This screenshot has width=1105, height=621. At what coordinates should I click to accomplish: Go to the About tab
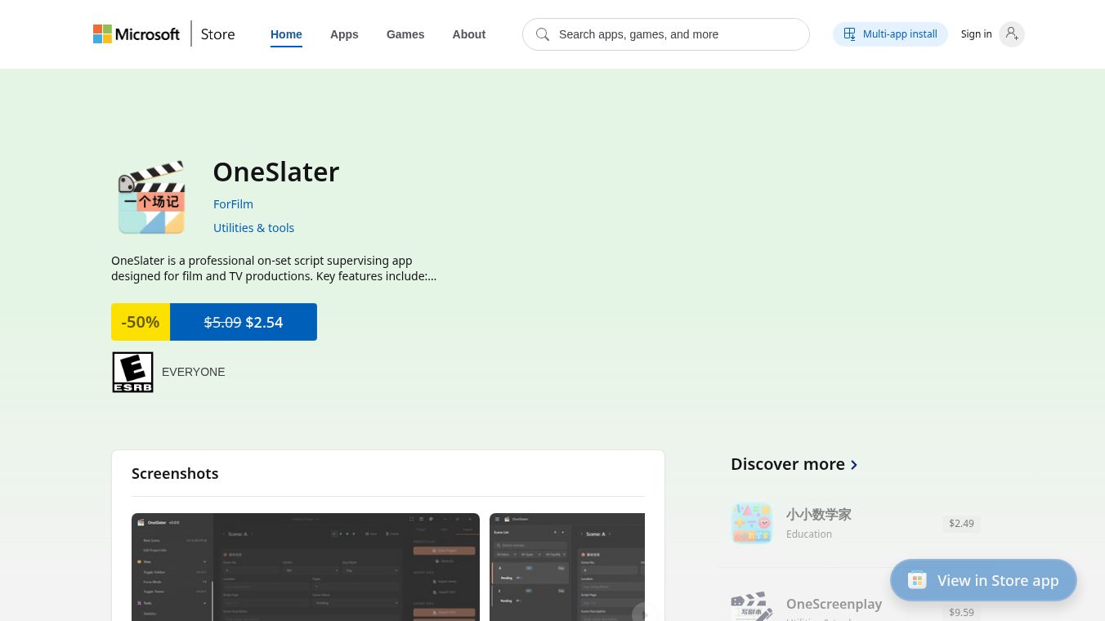469,34
